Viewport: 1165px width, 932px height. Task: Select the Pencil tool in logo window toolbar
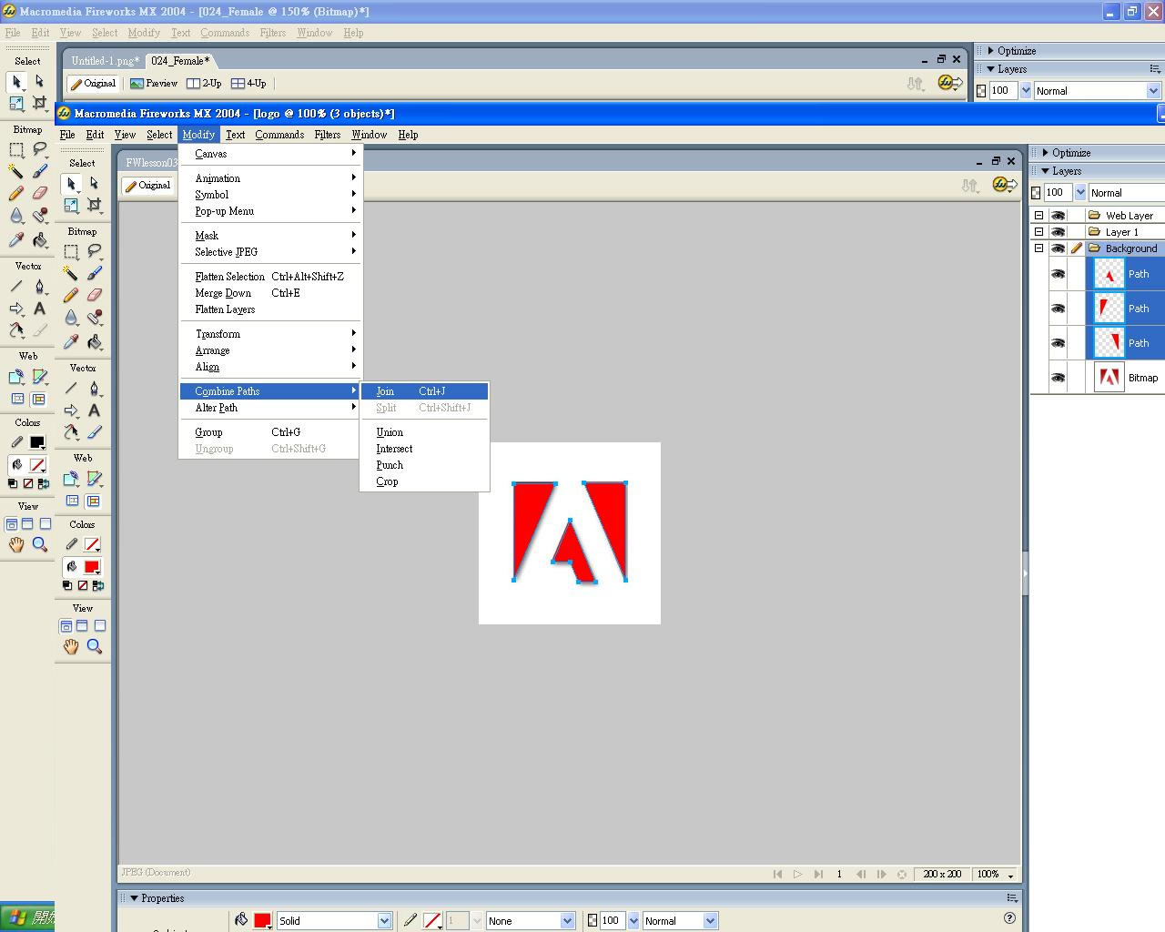pos(71,295)
